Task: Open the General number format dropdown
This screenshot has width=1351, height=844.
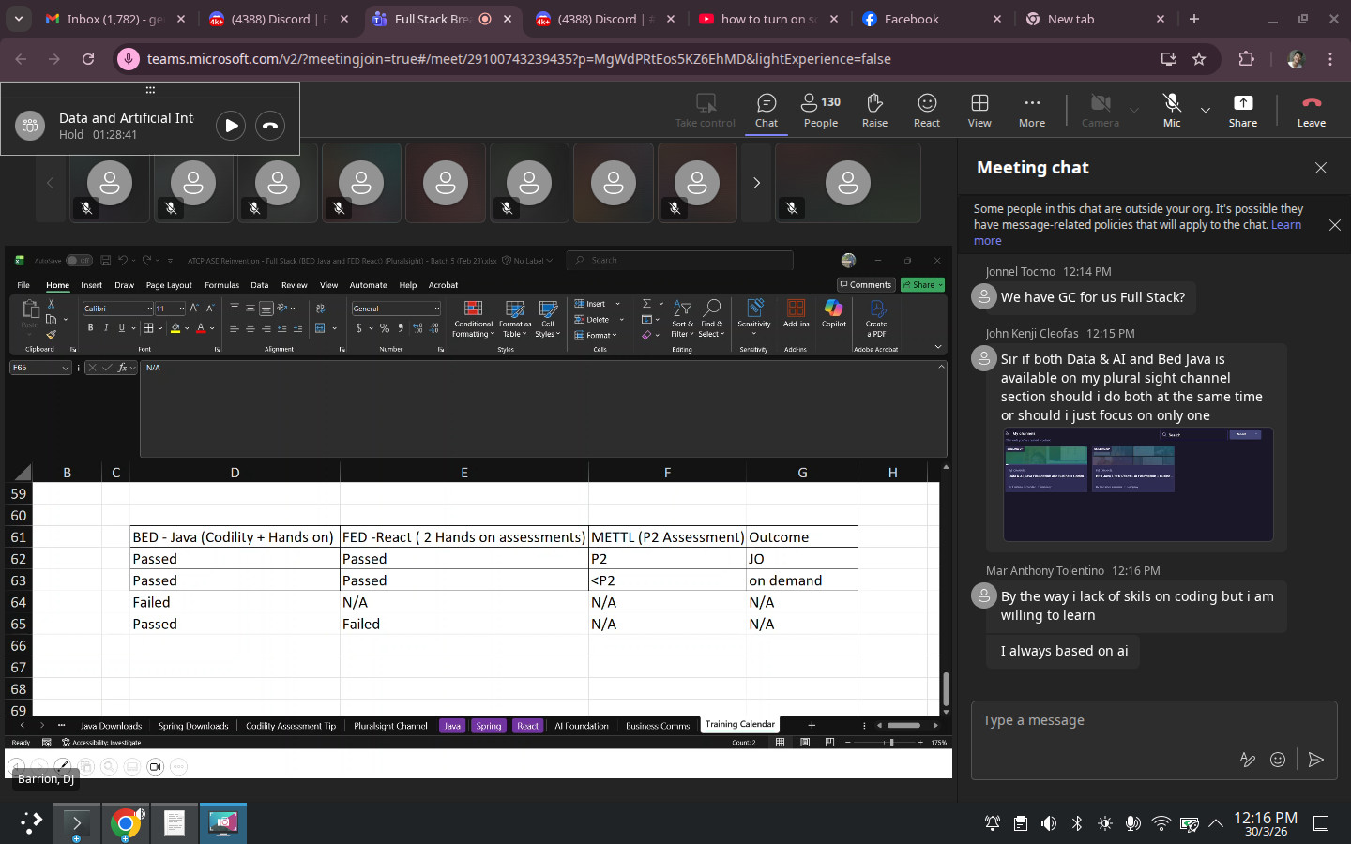Action: [x=436, y=309]
